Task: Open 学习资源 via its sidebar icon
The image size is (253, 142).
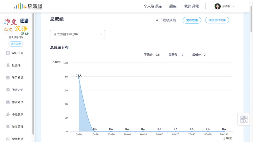Action: pos(8,78)
